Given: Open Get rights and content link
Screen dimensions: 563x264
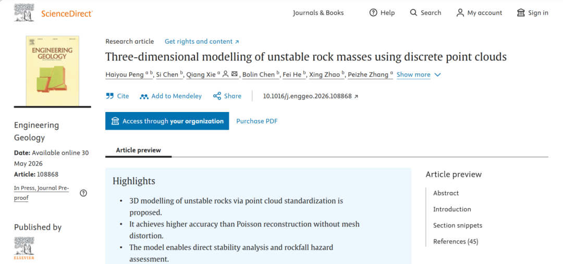Looking at the screenshot, I should [202, 42].
